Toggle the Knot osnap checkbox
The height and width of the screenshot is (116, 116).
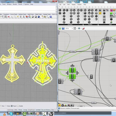[1, 106]
